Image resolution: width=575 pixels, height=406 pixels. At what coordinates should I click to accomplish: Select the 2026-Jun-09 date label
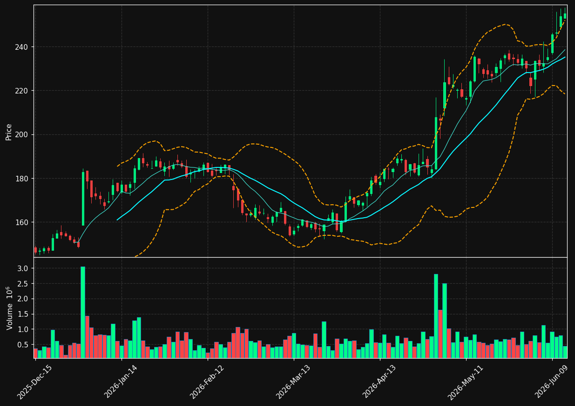pos(552,381)
